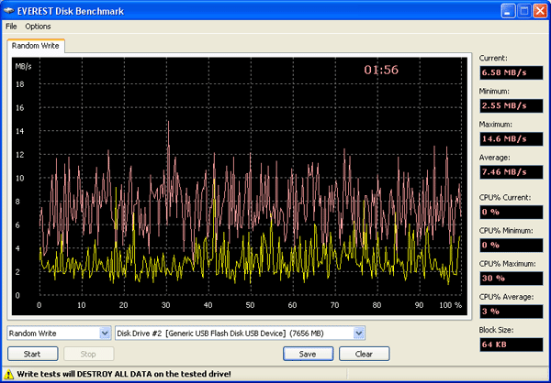The width and height of the screenshot is (551, 383).
Task: Open the File menu
Action: point(11,27)
